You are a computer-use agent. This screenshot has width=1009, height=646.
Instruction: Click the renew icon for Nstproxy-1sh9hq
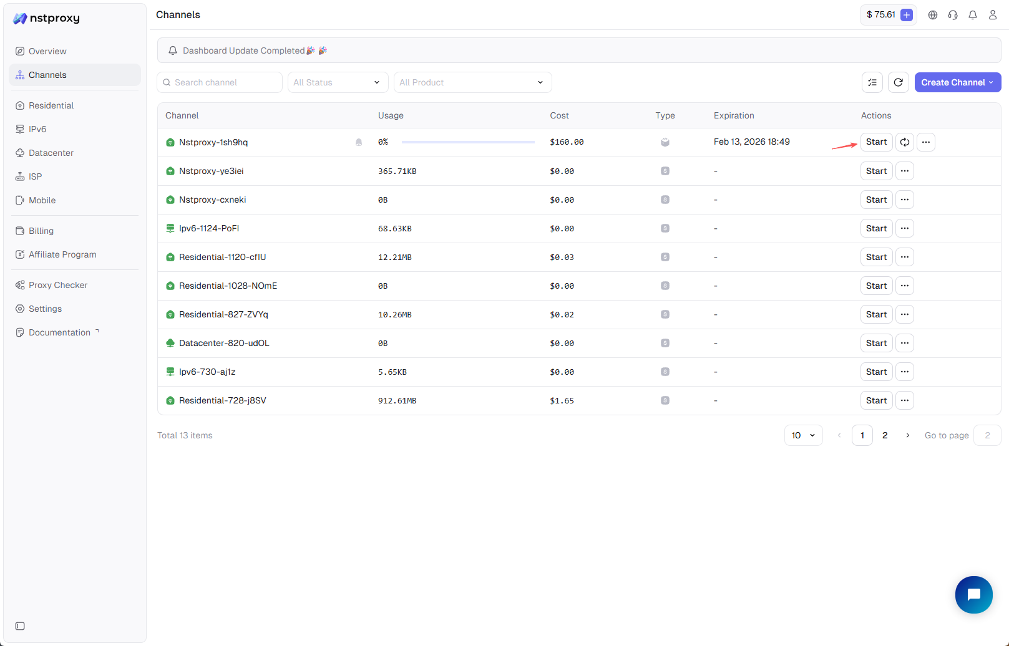905,142
